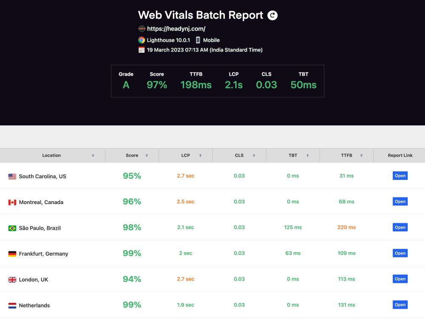The width and height of the screenshot is (425, 319).
Task: Click the site favicon beside the headynj.com URL
Action: click(142, 28)
